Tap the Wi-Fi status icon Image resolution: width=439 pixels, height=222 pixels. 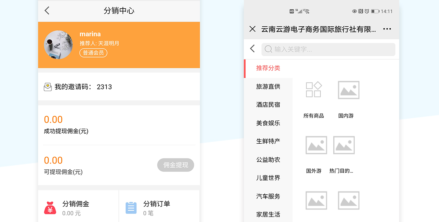[x=307, y=11]
